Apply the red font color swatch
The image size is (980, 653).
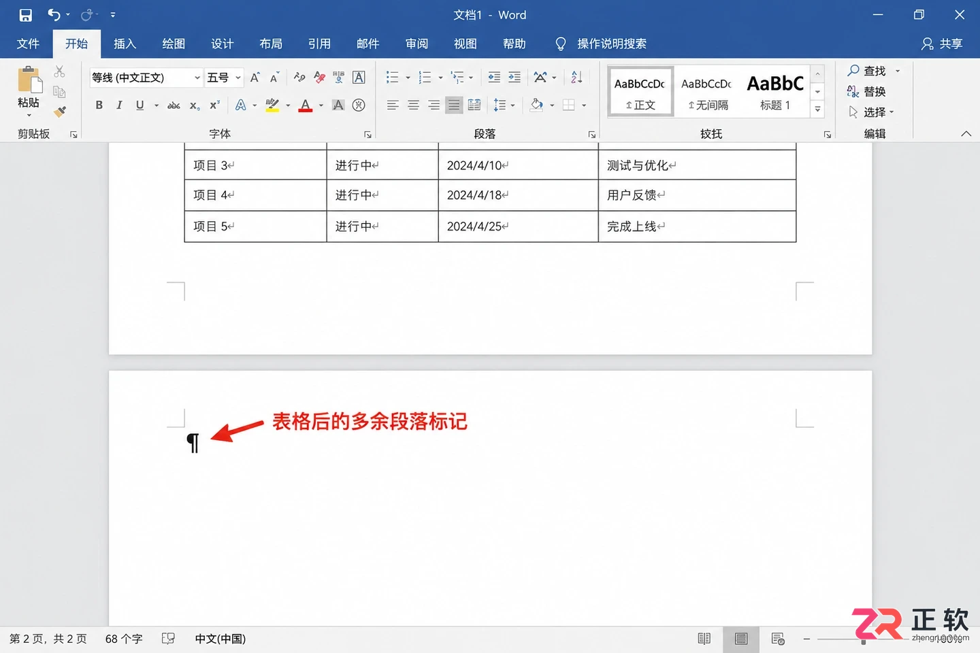[306, 105]
